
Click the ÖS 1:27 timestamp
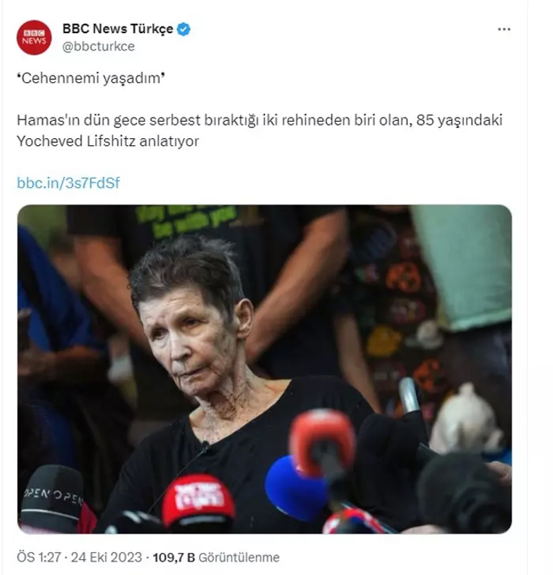(x=39, y=558)
